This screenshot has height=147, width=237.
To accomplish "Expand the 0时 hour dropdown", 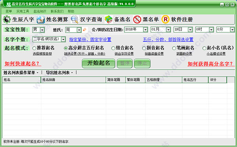I will (211, 29).
